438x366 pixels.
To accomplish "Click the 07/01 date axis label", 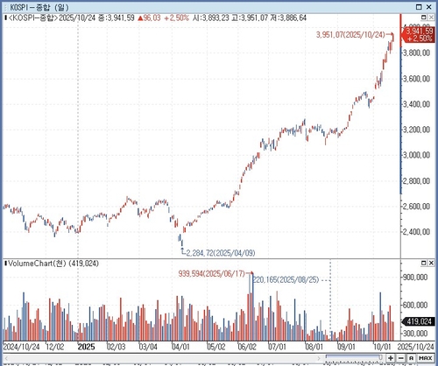I will coord(278,347).
